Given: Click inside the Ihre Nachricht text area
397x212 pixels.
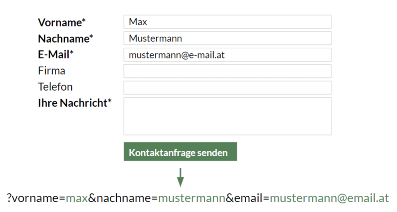Looking at the screenshot, I should point(227,116).
